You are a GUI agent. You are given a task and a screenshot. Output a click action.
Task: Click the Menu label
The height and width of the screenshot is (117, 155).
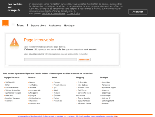click(x=20, y=25)
